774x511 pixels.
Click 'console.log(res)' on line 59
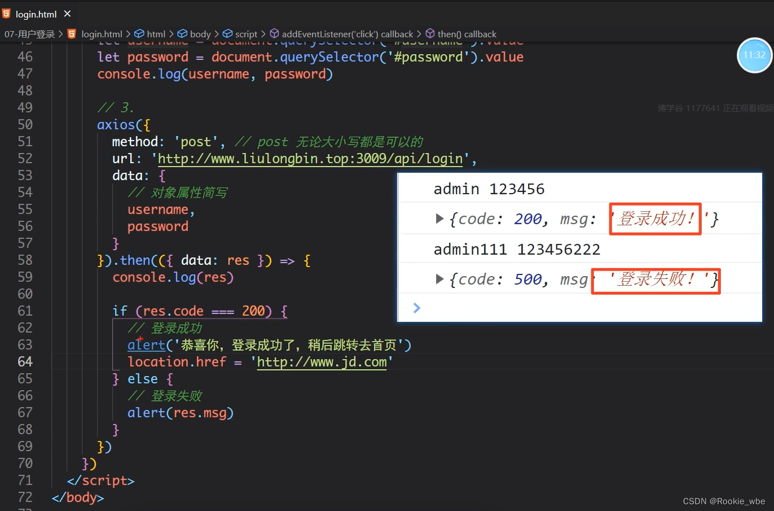pyautogui.click(x=173, y=277)
